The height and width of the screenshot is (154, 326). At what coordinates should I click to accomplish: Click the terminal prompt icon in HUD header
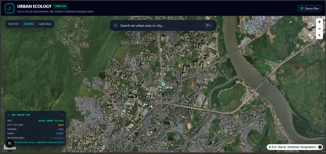9,115
